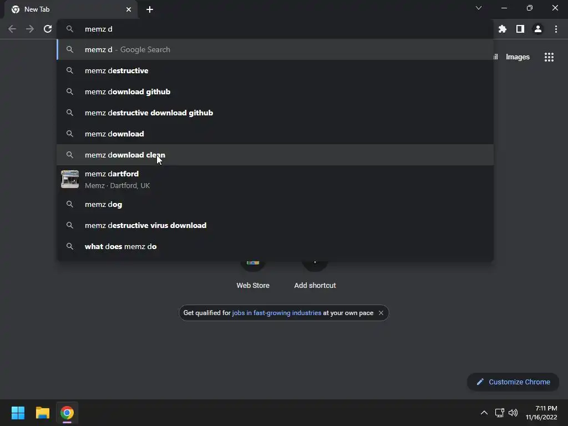Select the 'memz dog' suggestion
568x426 pixels.
coord(275,204)
